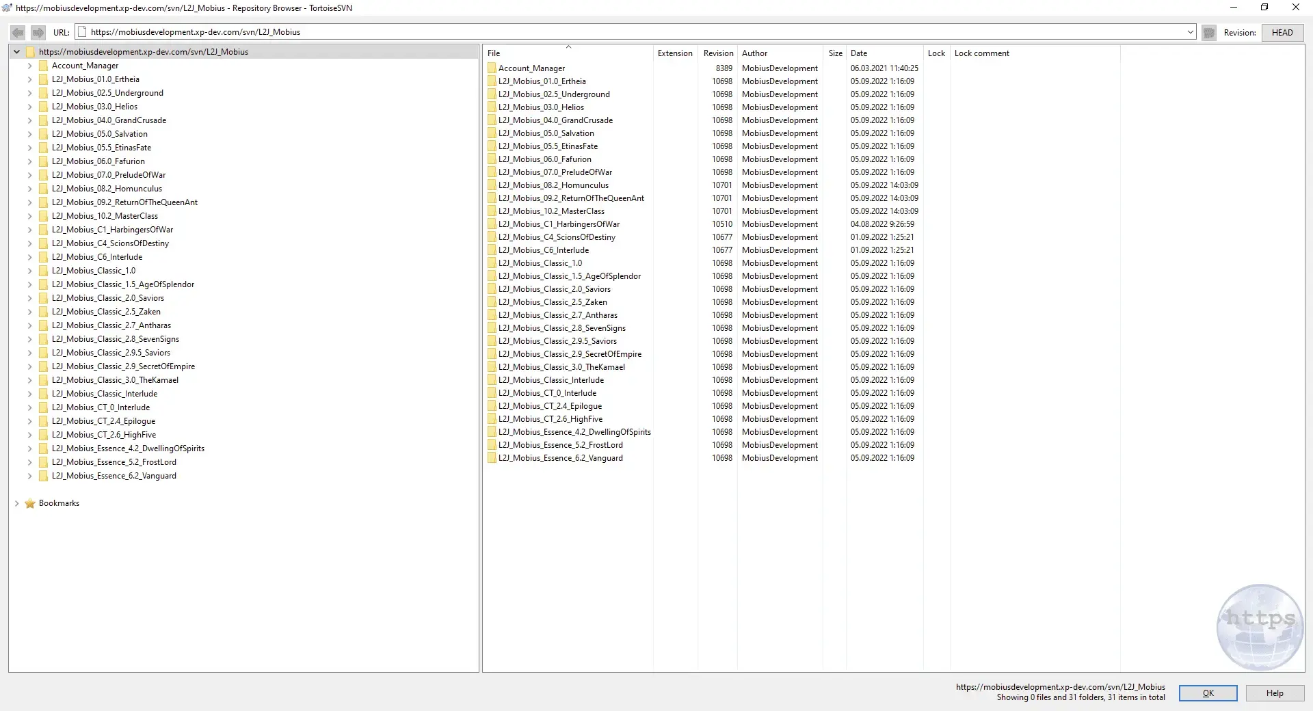Click L2J_Mobius_07.0_PreludeOfWar folder icon in tree
The width and height of the screenshot is (1313, 711).
click(x=43, y=175)
